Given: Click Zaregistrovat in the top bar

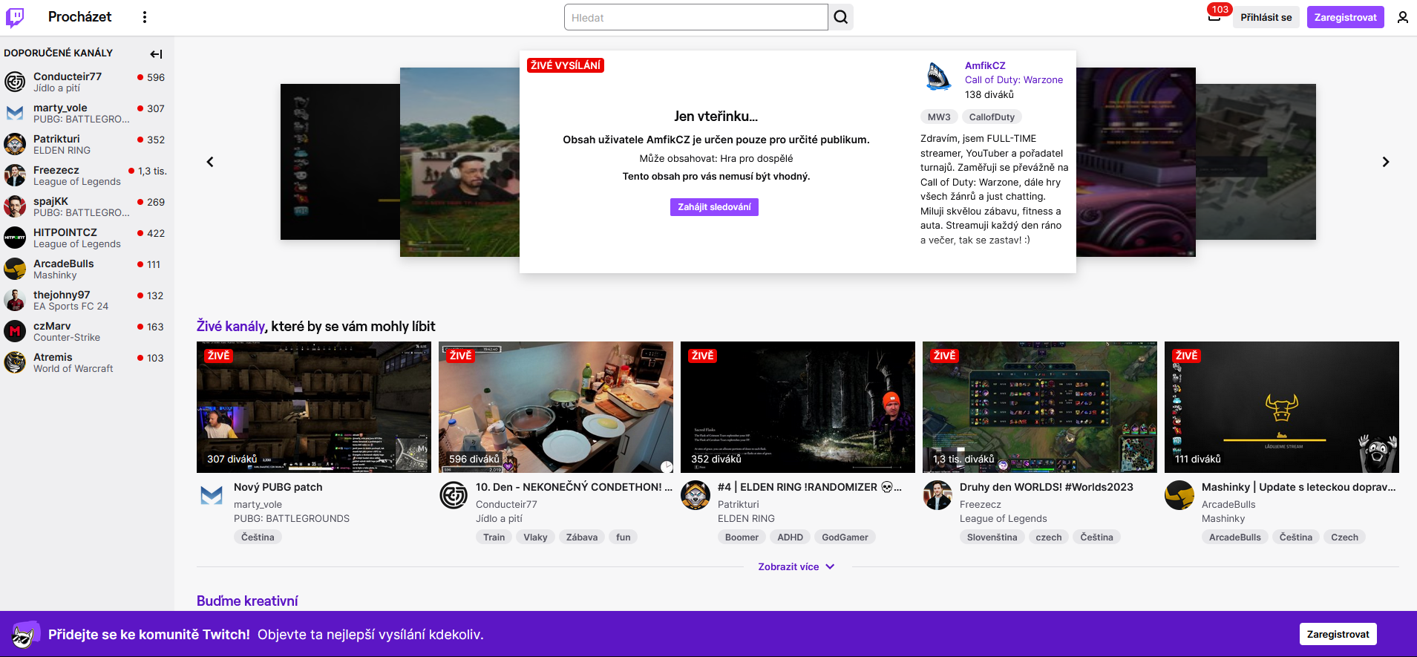Looking at the screenshot, I should [1345, 17].
